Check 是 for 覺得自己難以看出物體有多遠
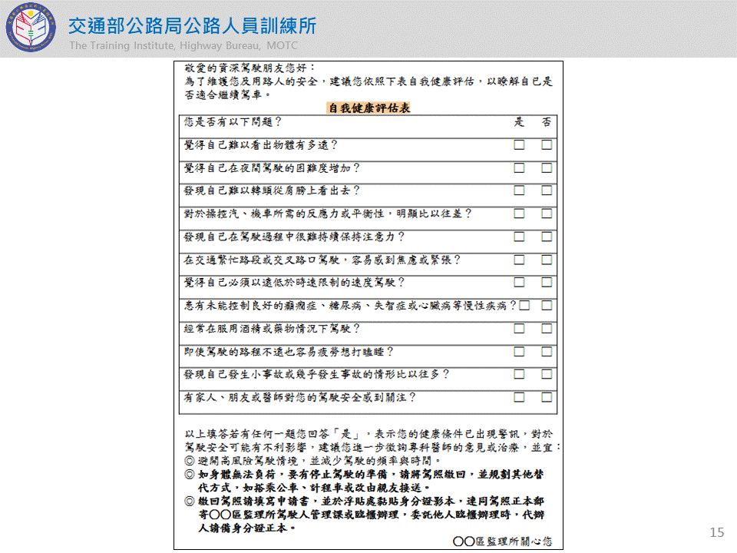Image resolution: width=737 pixels, height=553 pixels. [520, 144]
